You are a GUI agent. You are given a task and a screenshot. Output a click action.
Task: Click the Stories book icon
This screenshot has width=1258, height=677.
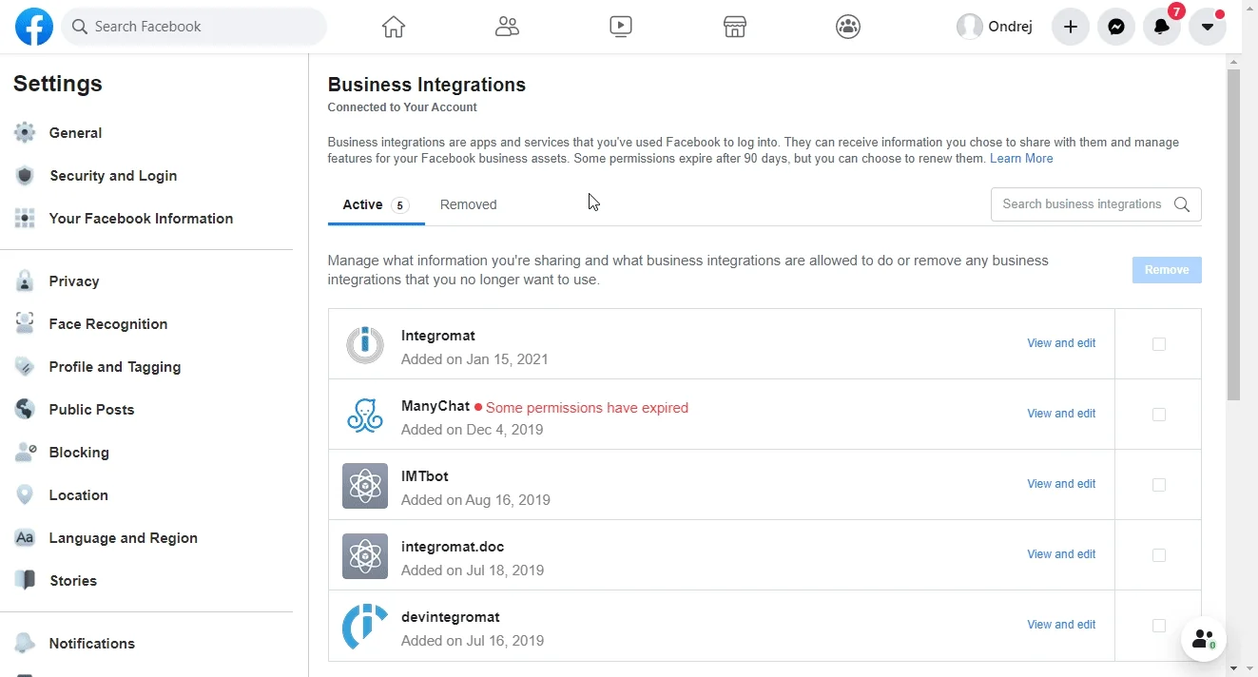(25, 581)
